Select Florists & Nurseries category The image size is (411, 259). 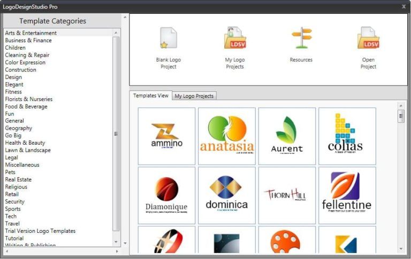[x=29, y=99]
